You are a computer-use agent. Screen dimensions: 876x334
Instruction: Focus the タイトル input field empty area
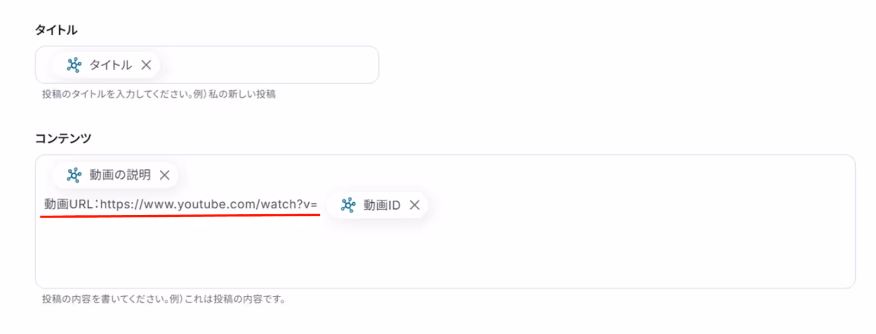coord(268,65)
